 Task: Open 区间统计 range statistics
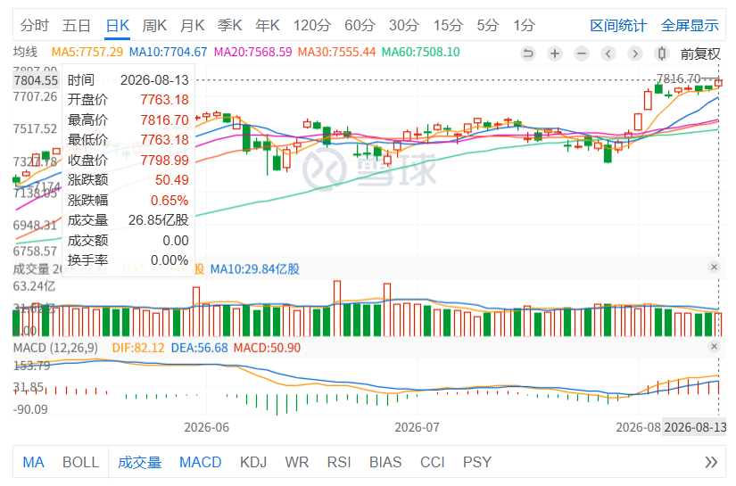(x=618, y=25)
